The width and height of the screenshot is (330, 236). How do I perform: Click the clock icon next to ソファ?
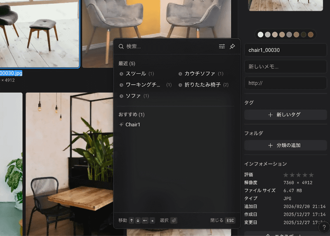(121, 96)
